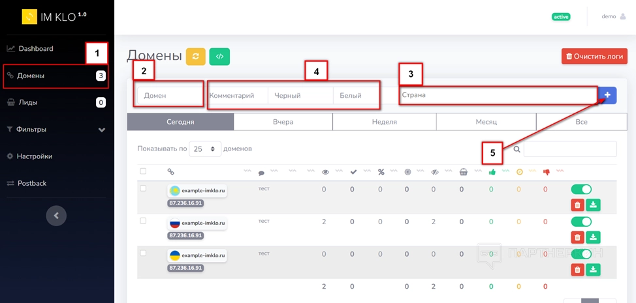Click the yellow refresh button beside Домены heading

195,57
